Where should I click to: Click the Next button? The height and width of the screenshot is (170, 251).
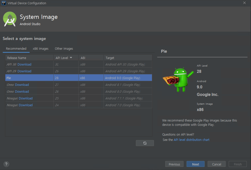coord(195,164)
